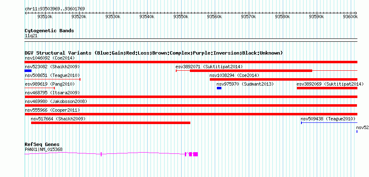Click the 93590k ruler tick label

click(316, 17)
